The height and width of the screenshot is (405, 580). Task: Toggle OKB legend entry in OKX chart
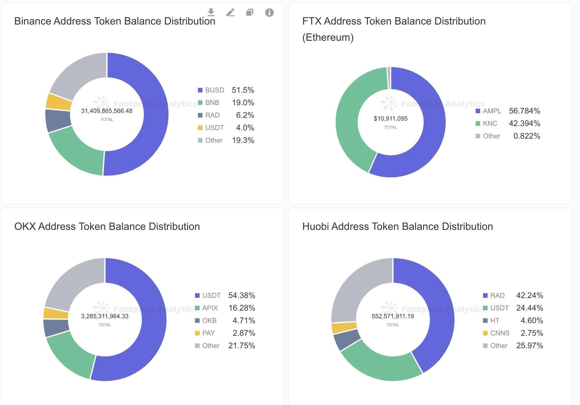pyautogui.click(x=209, y=321)
